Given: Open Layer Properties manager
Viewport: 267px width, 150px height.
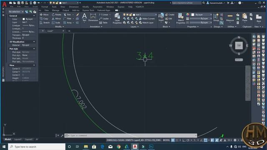Looking at the screenshot, I should coord(117,18).
